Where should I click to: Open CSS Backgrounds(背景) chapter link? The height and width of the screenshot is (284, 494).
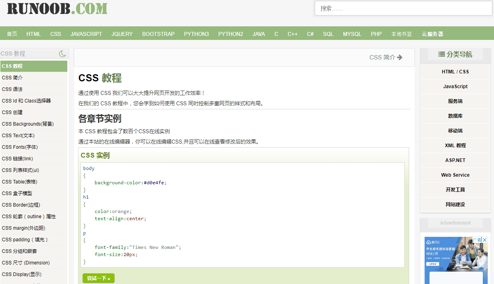click(28, 124)
